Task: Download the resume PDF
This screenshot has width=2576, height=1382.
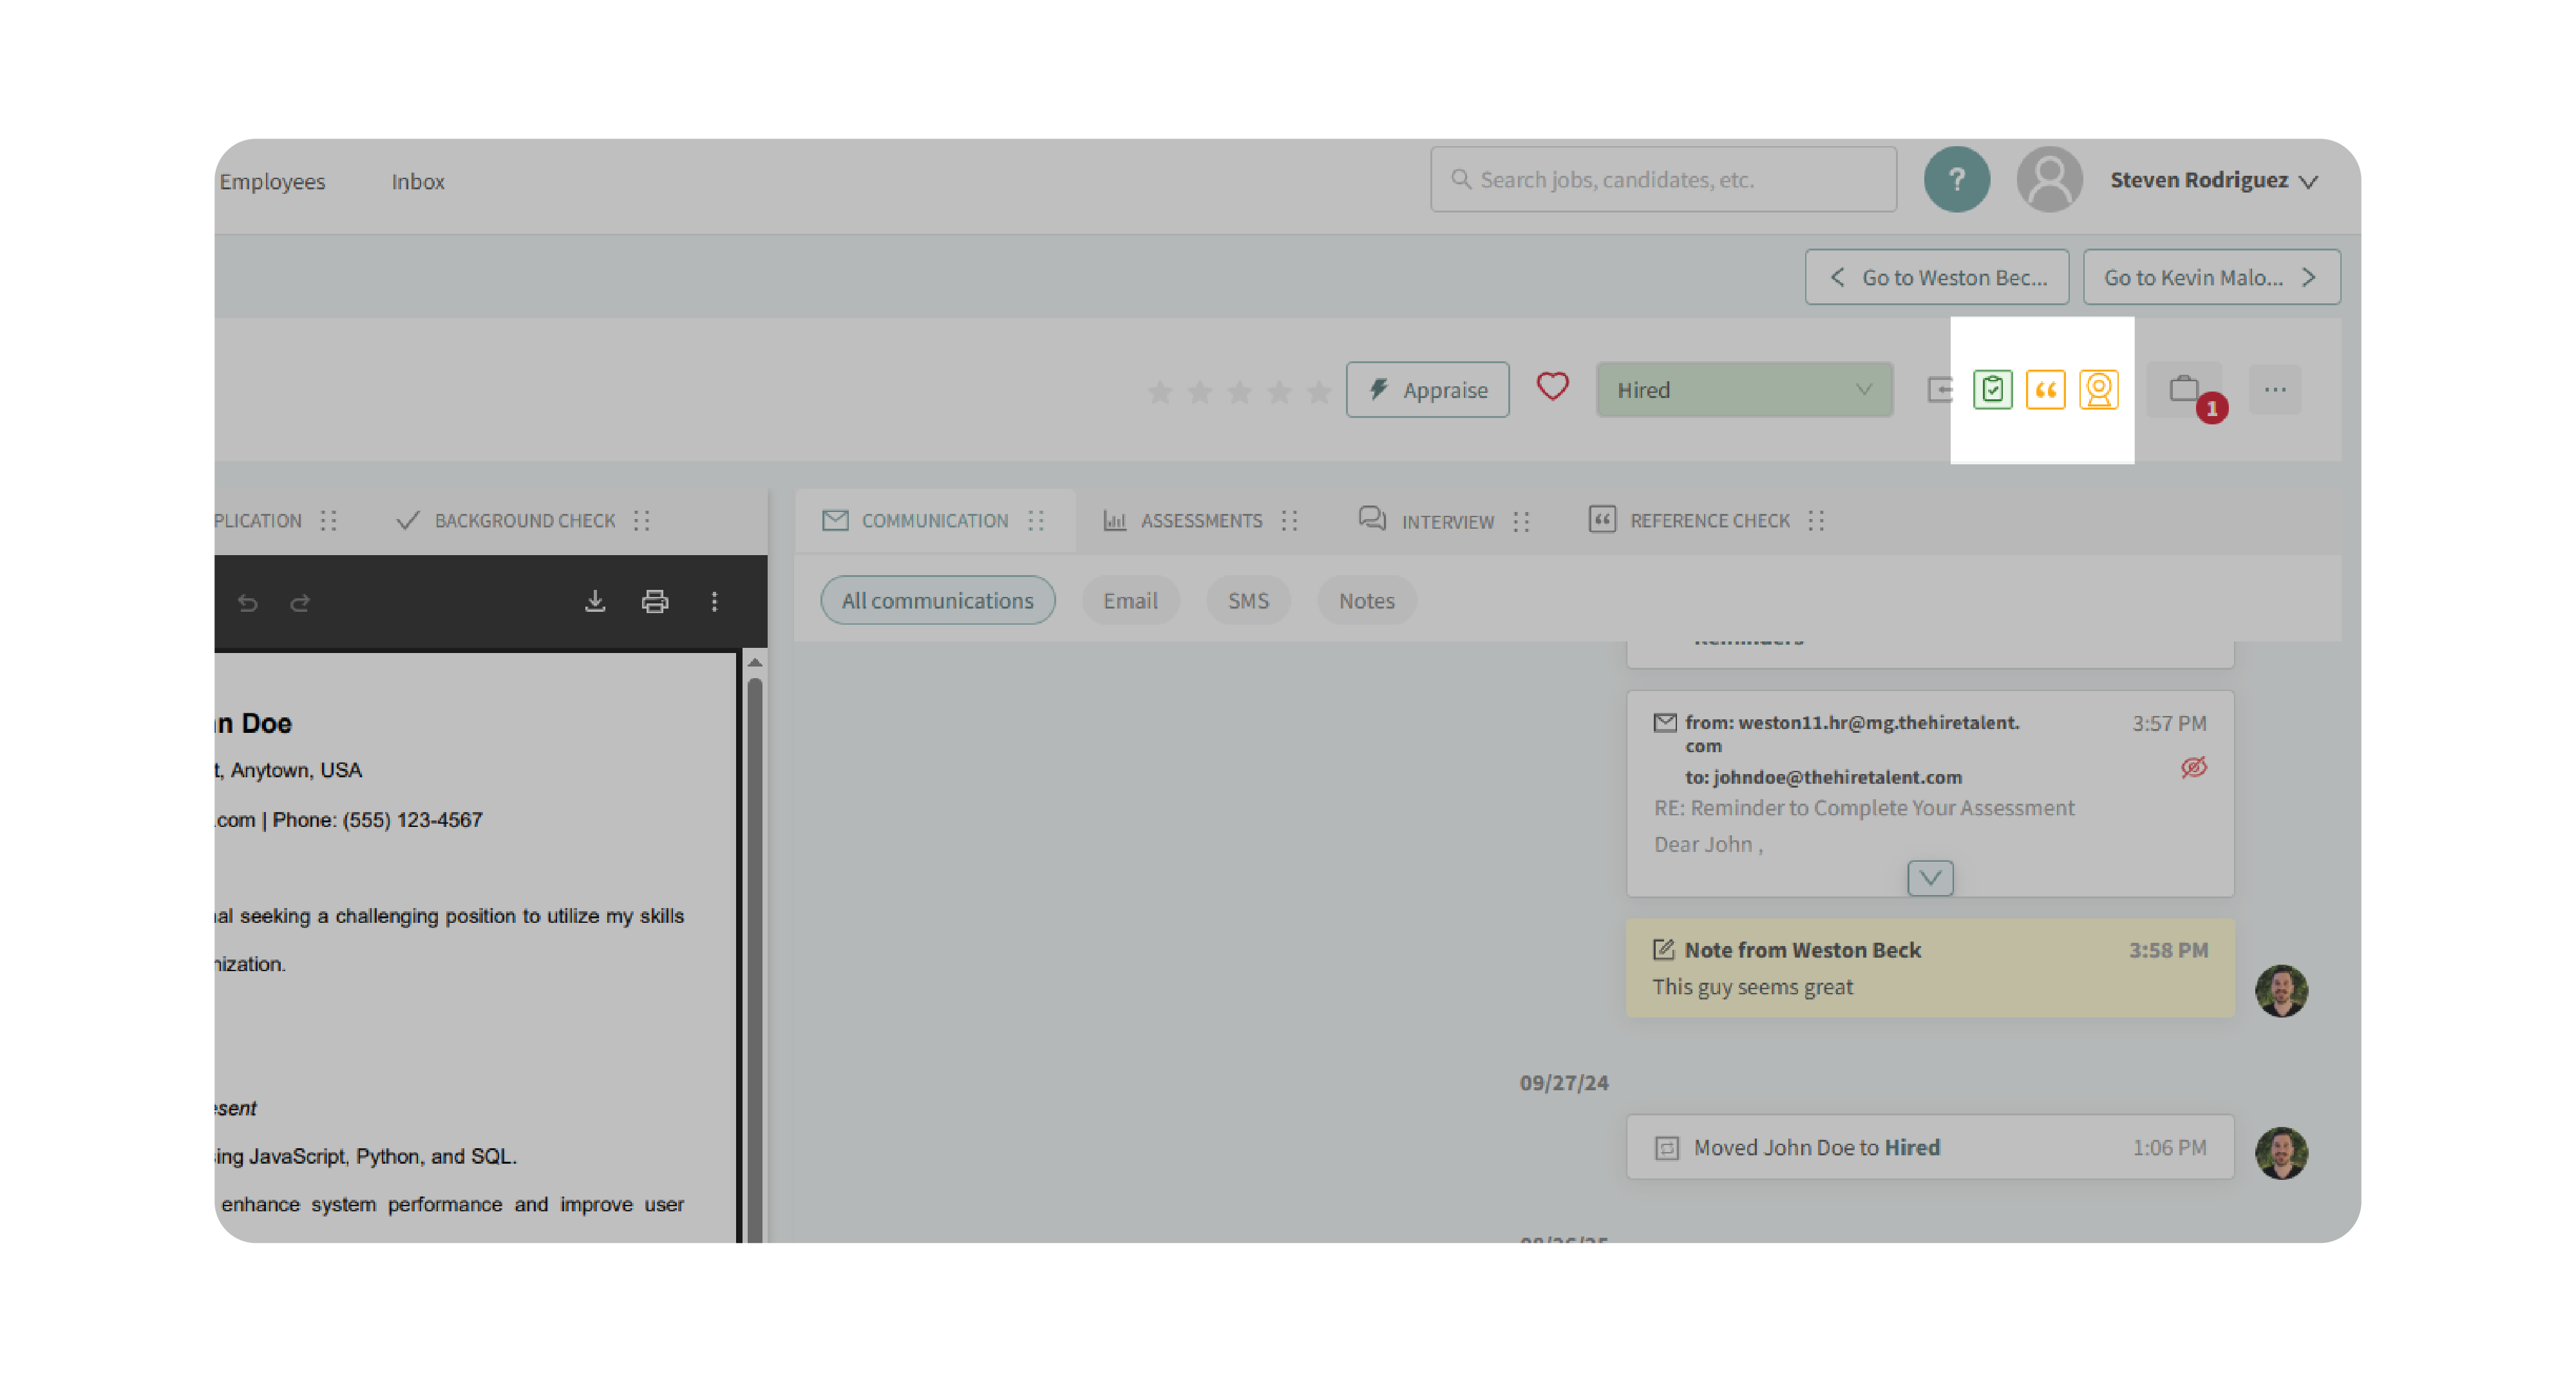Action: click(595, 601)
